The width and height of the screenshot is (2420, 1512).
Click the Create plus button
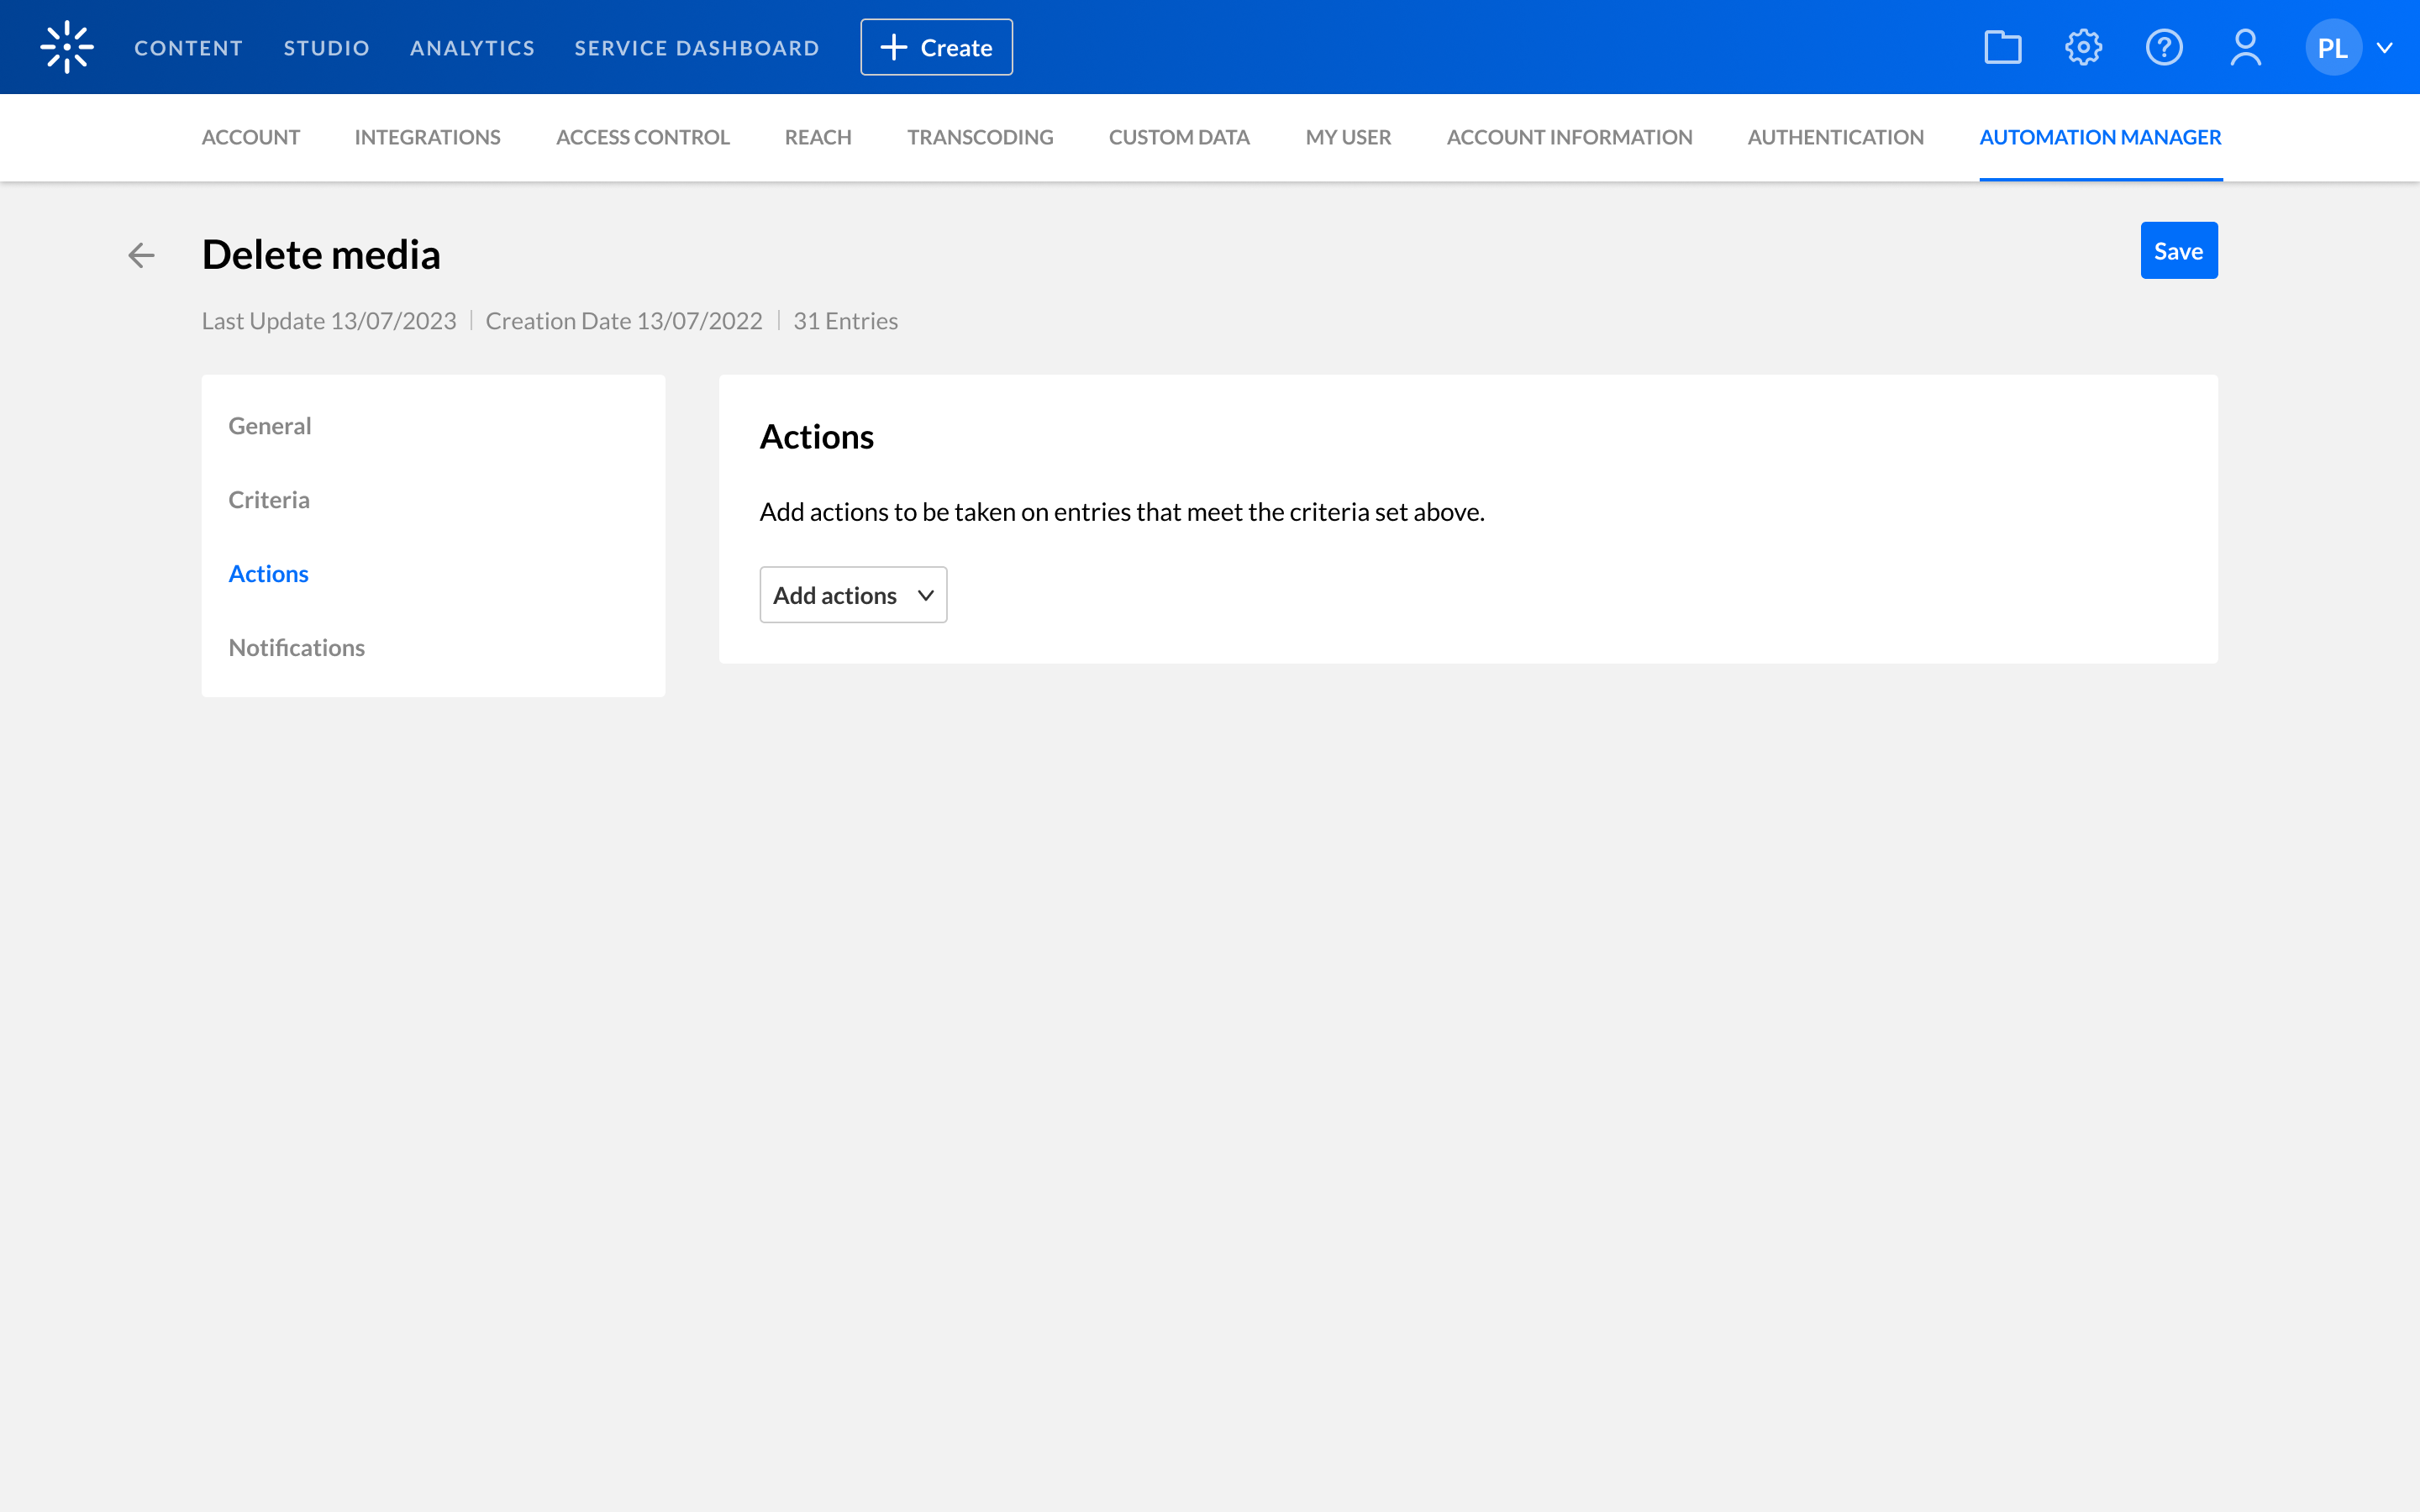click(936, 47)
